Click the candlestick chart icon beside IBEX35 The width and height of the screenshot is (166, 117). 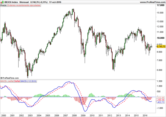coord(2,2)
